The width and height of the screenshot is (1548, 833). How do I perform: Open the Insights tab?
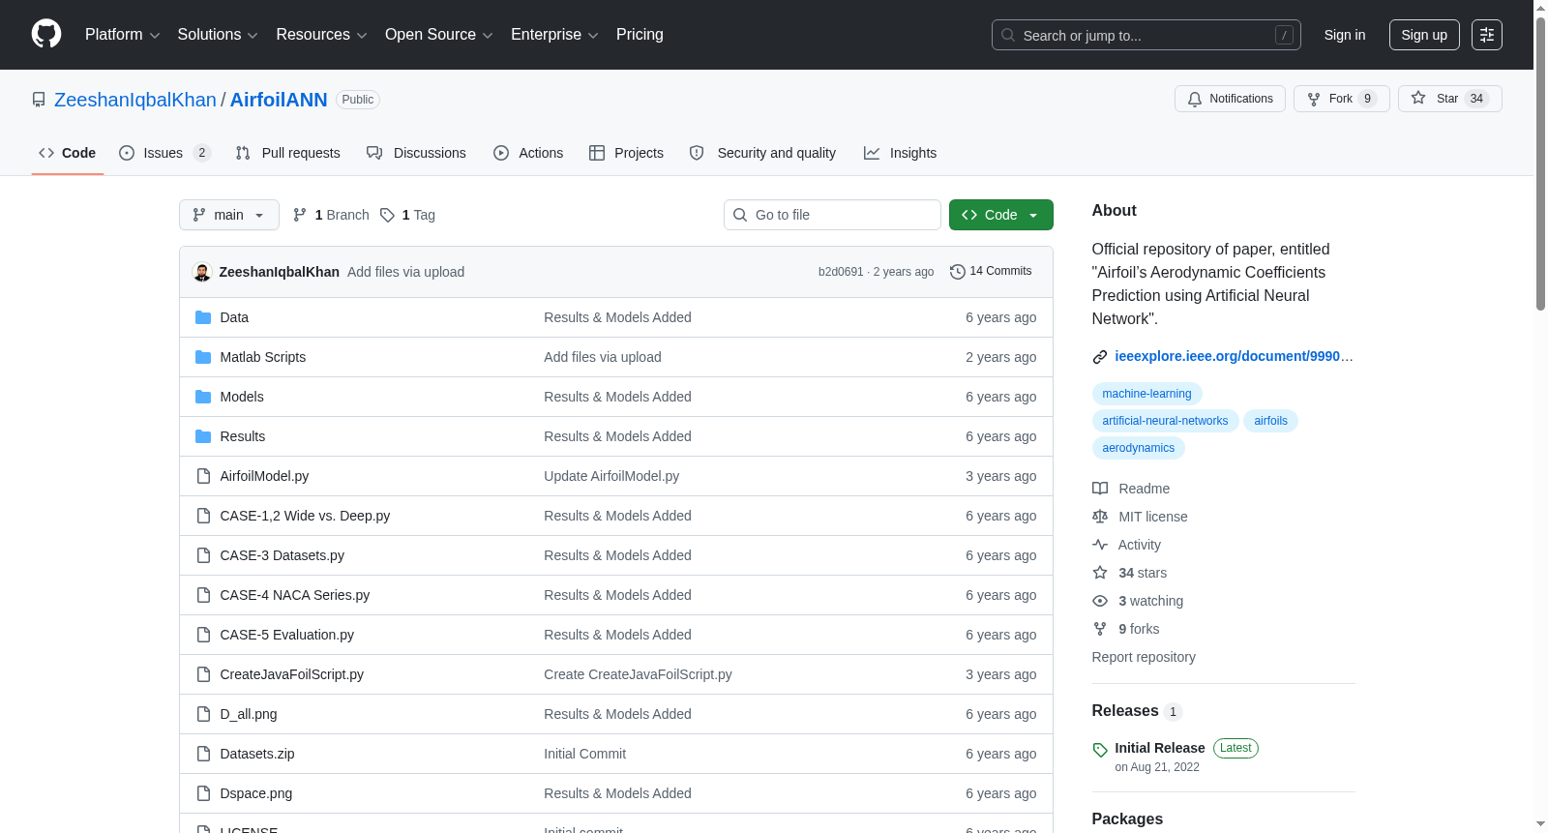point(900,153)
